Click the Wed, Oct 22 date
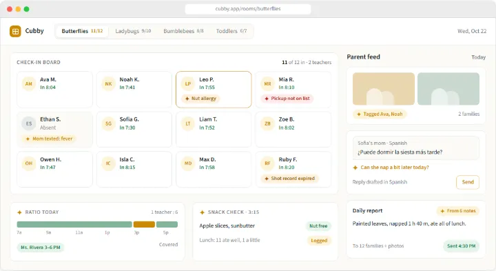This screenshot has height=271, width=496. point(472,31)
